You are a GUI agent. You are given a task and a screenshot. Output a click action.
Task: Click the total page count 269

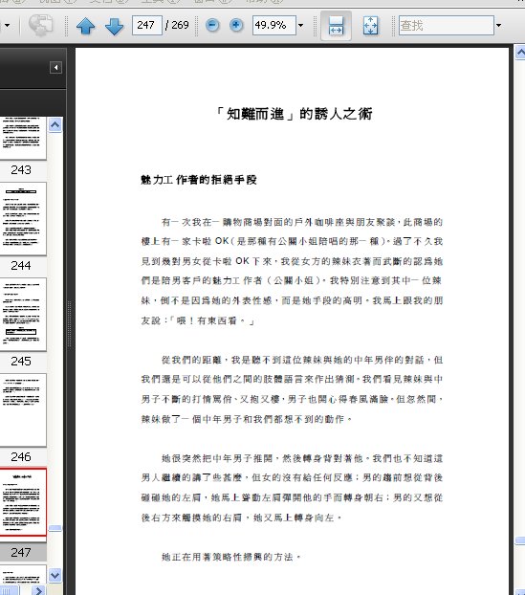pyautogui.click(x=180, y=25)
